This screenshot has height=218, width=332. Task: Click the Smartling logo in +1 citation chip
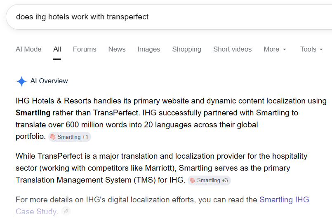52,137
